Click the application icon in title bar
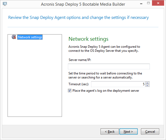This screenshot has height=140, width=166. click(x=5, y=4)
